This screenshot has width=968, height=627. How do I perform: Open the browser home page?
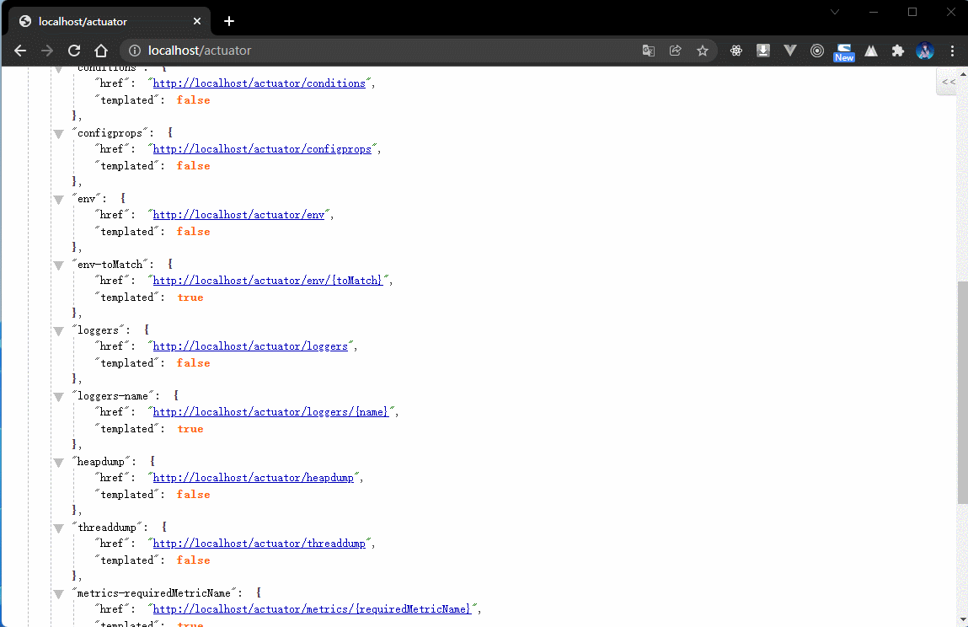point(101,51)
